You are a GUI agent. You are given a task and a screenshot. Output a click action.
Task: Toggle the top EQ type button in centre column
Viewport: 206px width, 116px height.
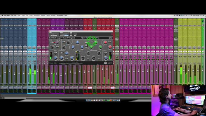point(86,43)
